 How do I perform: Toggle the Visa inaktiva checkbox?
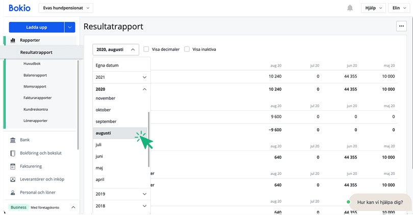[187, 49]
